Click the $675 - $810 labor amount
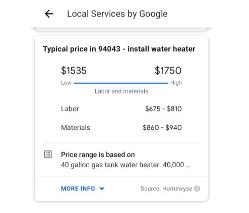The width and height of the screenshot is (249, 213). pyautogui.click(x=163, y=109)
